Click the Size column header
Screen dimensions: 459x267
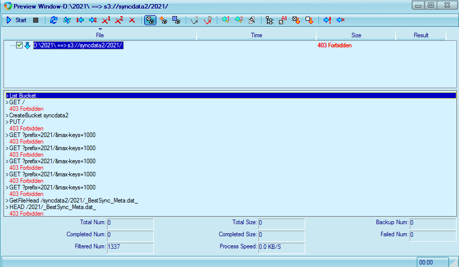(x=356, y=35)
